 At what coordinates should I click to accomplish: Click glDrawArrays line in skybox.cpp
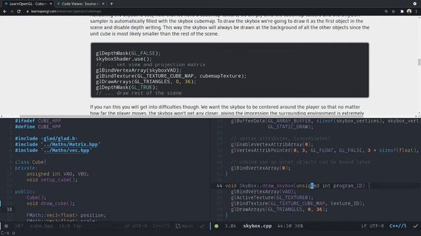point(279,209)
